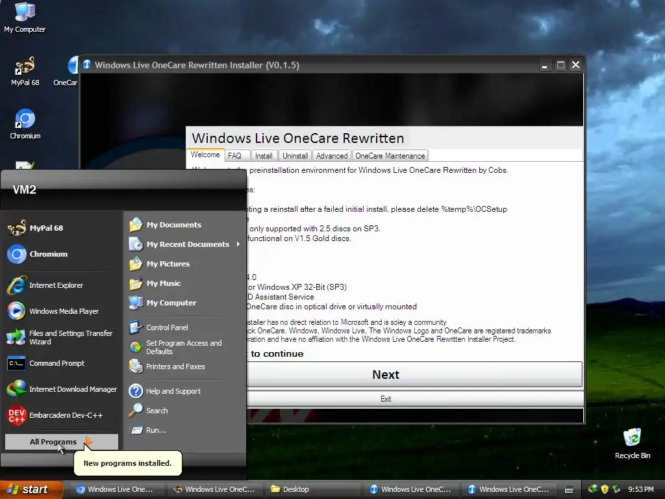Switch to OneCare Maintenance tab

point(390,156)
